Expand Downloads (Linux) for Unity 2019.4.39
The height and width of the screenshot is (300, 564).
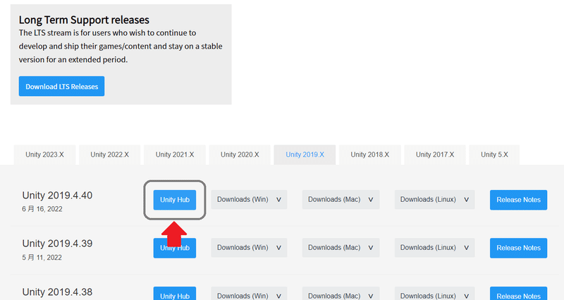pos(434,248)
